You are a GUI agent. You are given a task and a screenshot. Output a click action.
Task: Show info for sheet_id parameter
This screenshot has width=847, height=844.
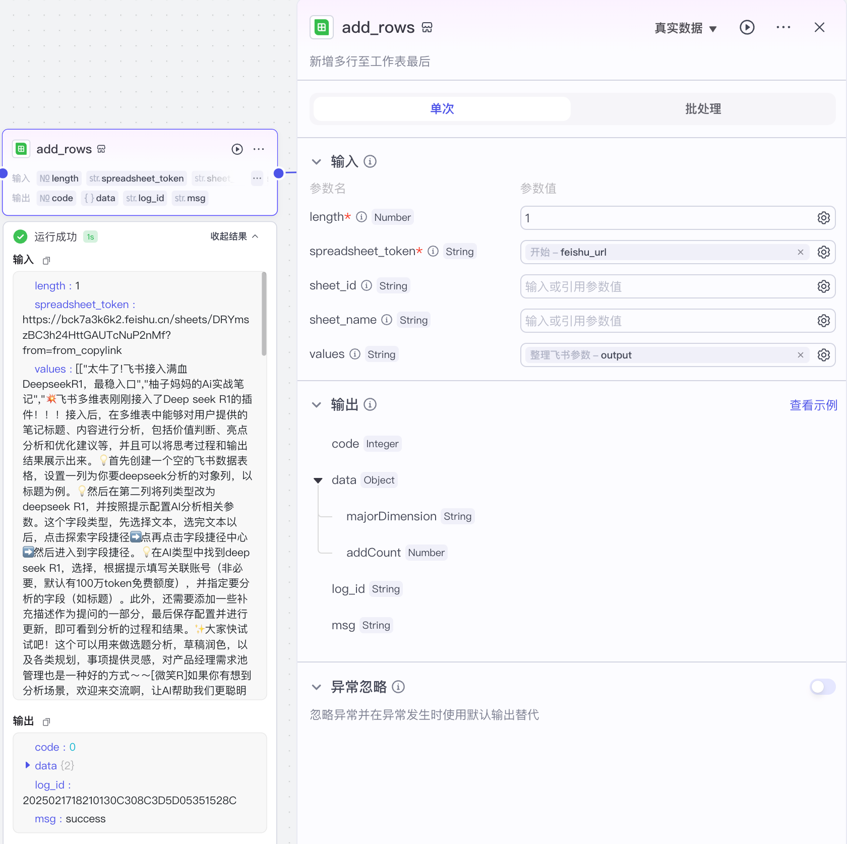[x=367, y=285]
